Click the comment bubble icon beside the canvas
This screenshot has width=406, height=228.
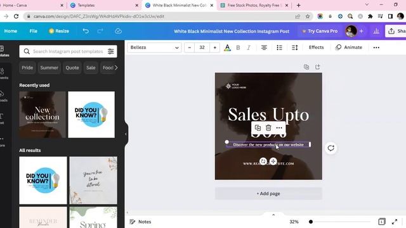[331, 148]
